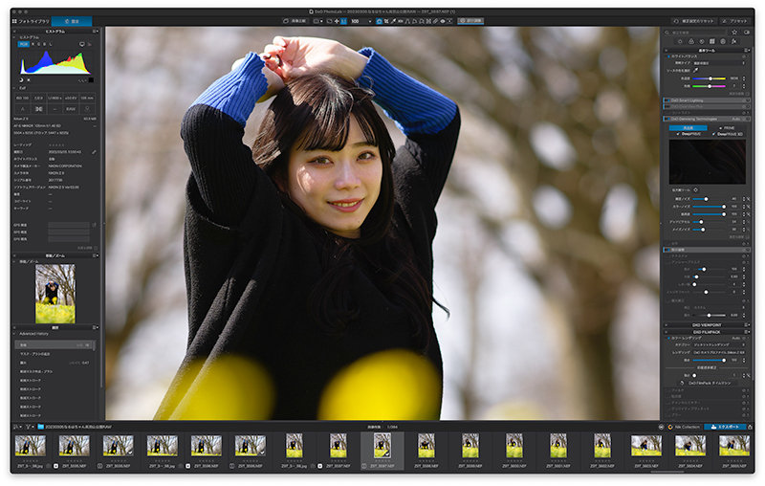Adjust the green-magenta tint slider
The width and height of the screenshot is (765, 486).
pyautogui.click(x=710, y=86)
